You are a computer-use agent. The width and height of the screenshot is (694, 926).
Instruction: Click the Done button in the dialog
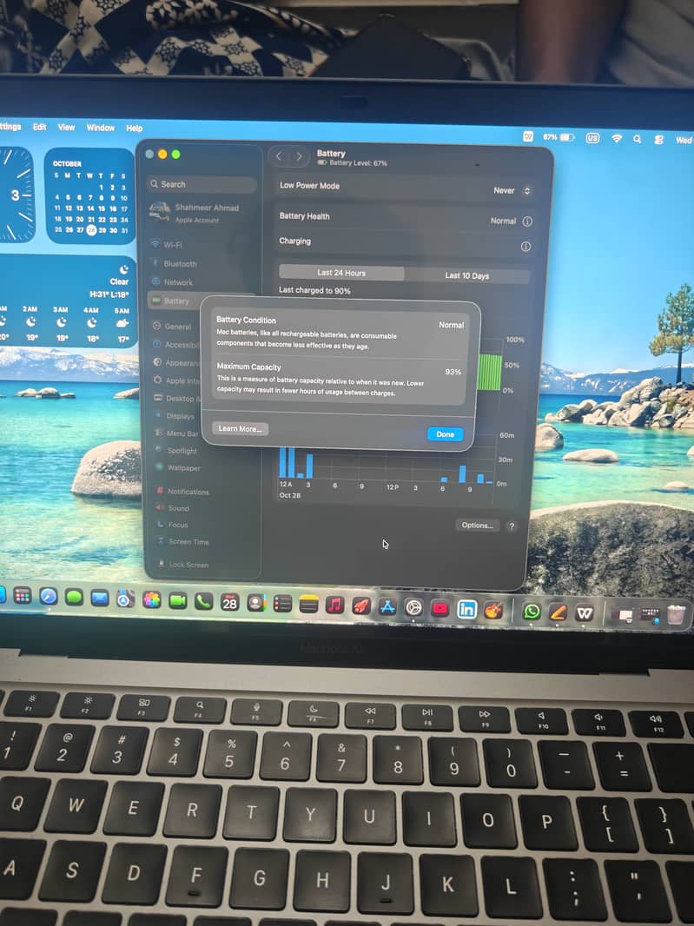(x=446, y=434)
